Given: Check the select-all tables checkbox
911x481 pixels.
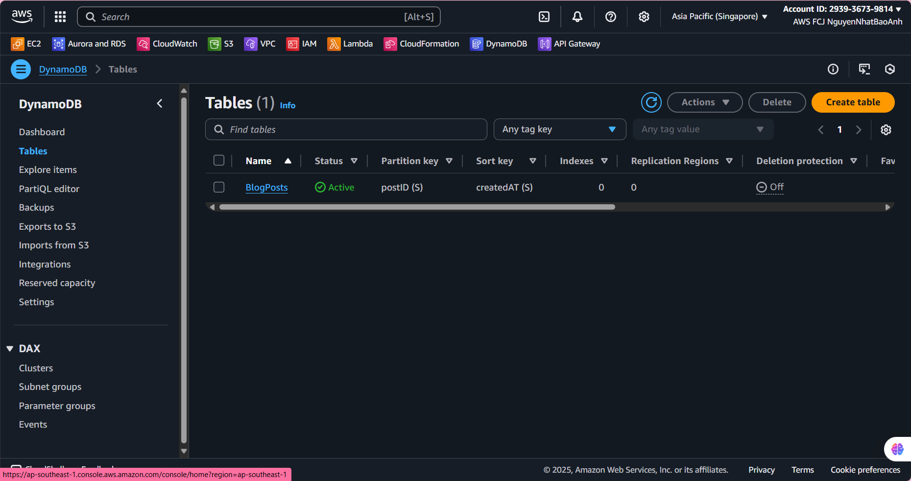Looking at the screenshot, I should [x=219, y=161].
